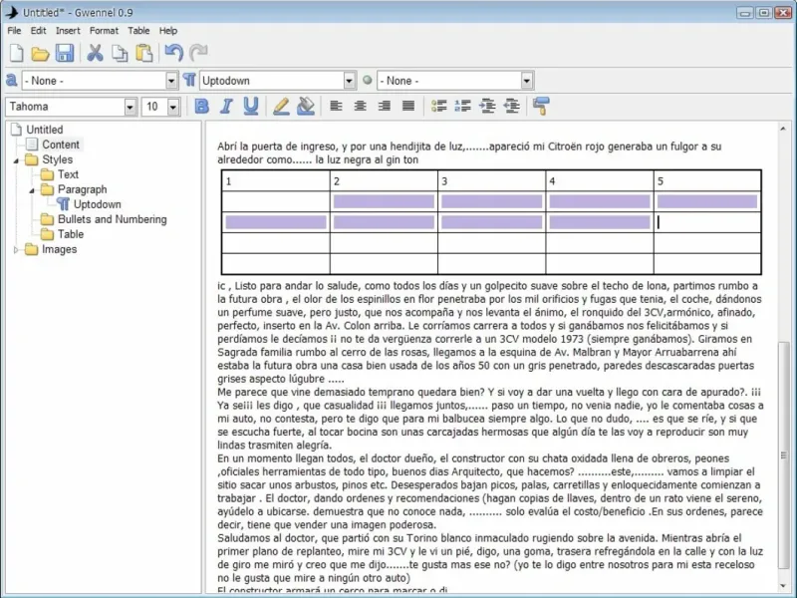This screenshot has height=598, width=797.
Task: Close the Gwennel window
Action: click(x=783, y=13)
